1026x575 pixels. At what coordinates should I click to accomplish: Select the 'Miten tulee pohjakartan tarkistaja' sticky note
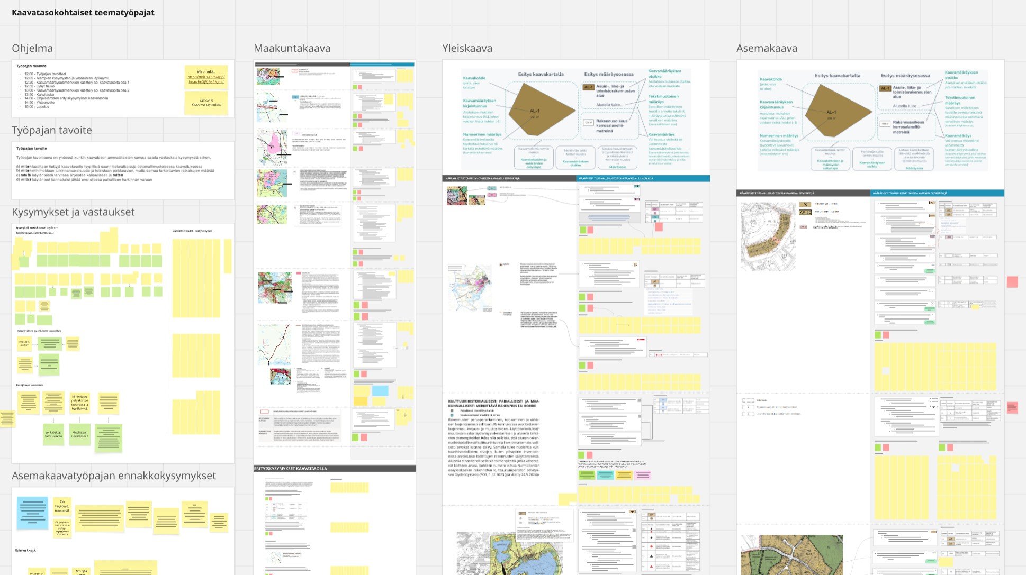pos(79,402)
